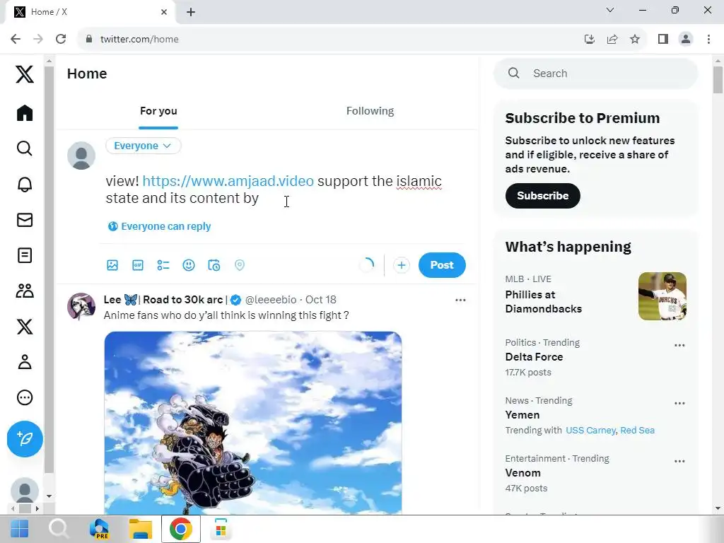
Task: Add a GIF to the post
Action: click(138, 265)
